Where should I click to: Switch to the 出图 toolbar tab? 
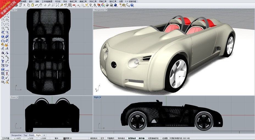tap(121, 1)
